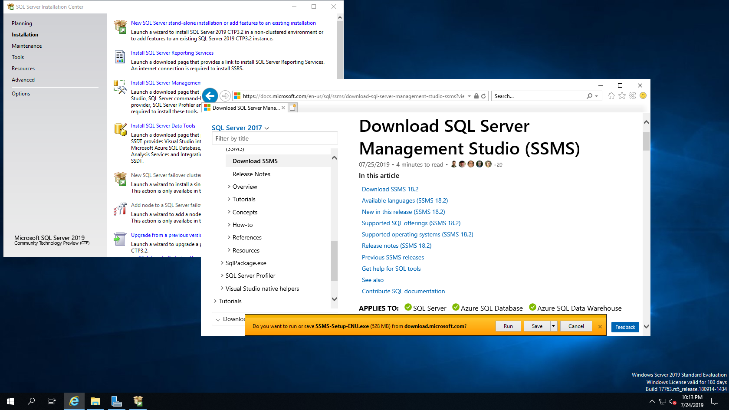Screen dimensions: 729x410
Task: Click the Upgrade from previous version icon
Action: [x=120, y=239]
